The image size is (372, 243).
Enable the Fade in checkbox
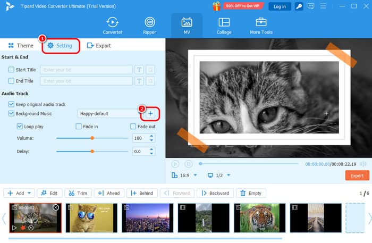[79, 127]
